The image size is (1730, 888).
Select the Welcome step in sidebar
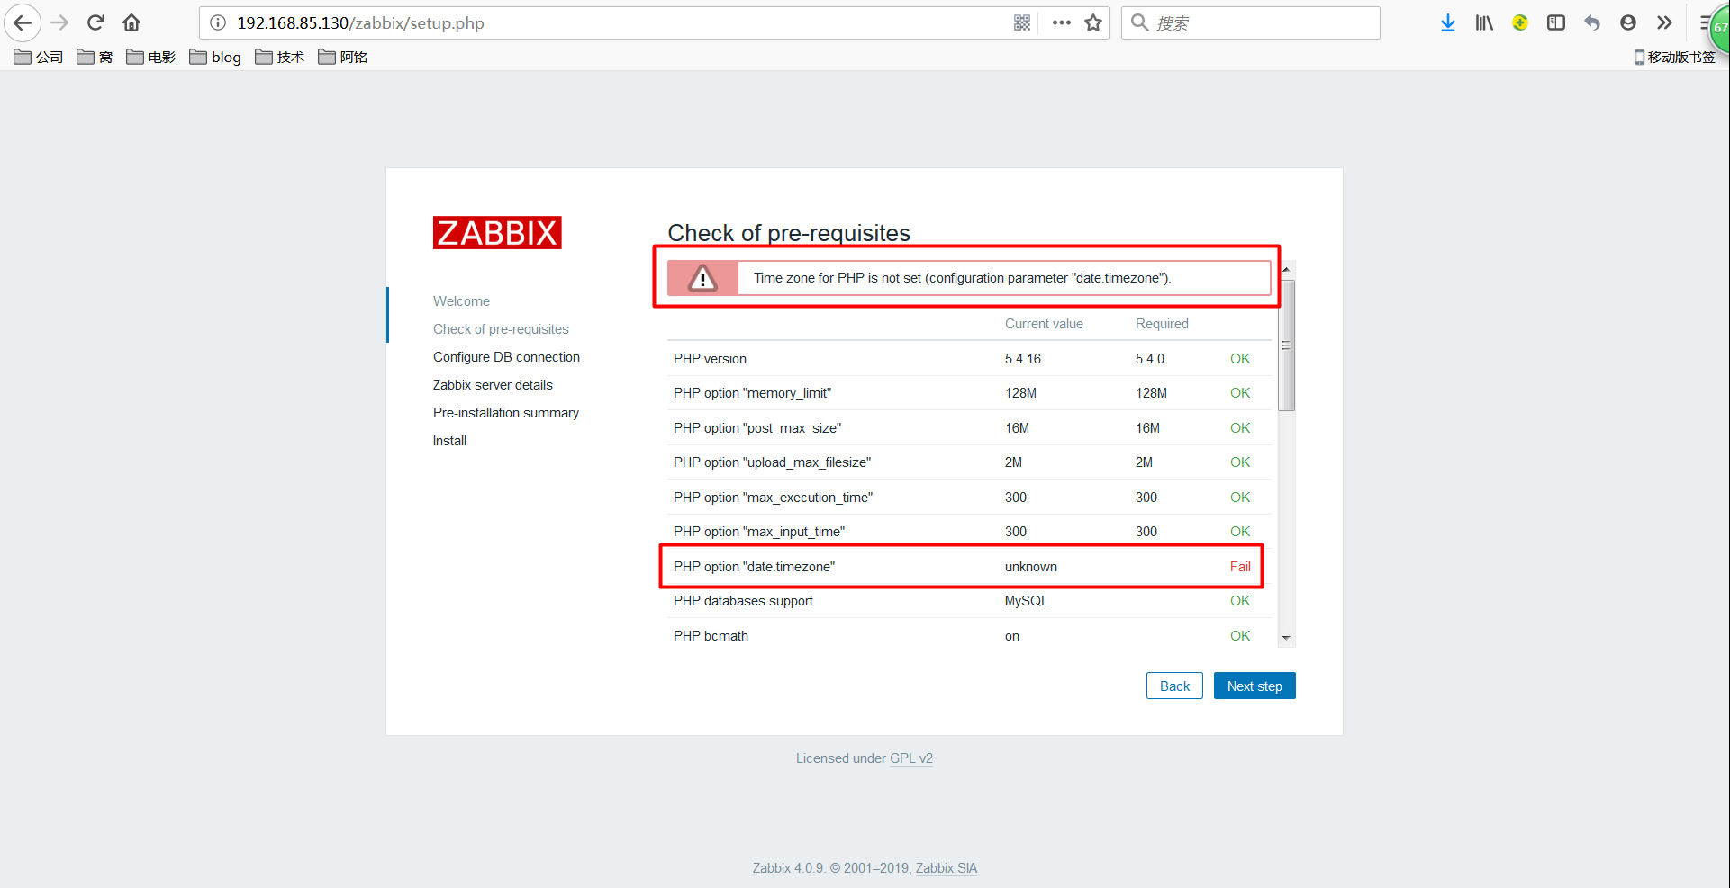point(461,300)
